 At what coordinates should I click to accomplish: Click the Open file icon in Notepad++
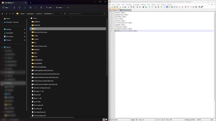[x=112, y=7]
